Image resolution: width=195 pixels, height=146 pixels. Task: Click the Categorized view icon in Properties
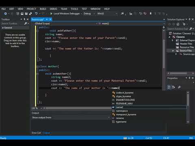coord(169,87)
